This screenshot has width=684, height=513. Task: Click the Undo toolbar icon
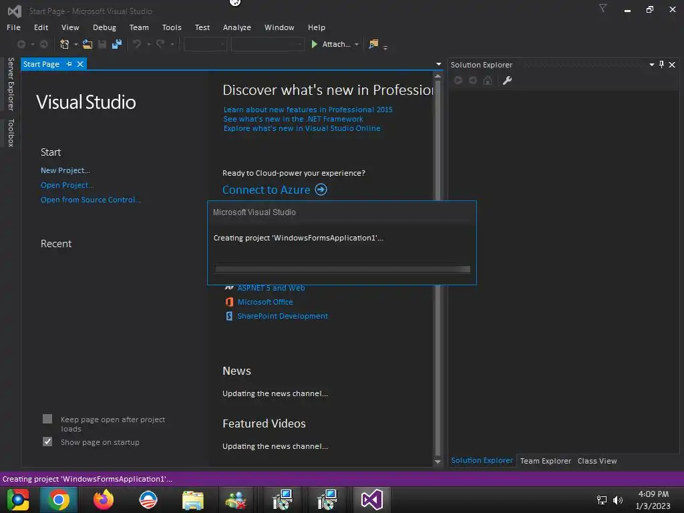click(137, 44)
